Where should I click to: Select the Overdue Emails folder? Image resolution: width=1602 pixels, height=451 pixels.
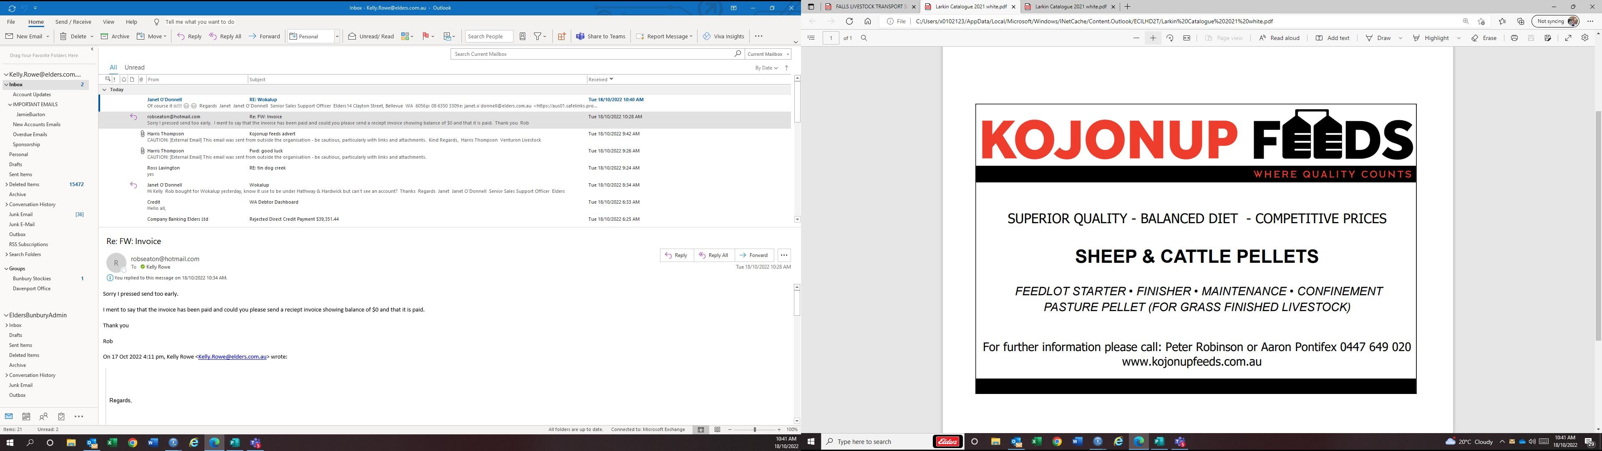click(x=30, y=135)
